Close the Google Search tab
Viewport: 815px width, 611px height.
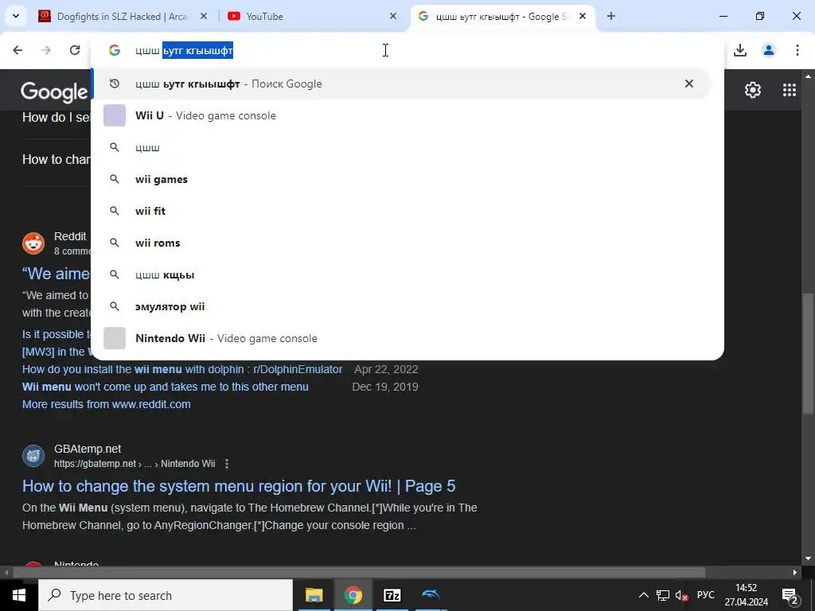583,17
